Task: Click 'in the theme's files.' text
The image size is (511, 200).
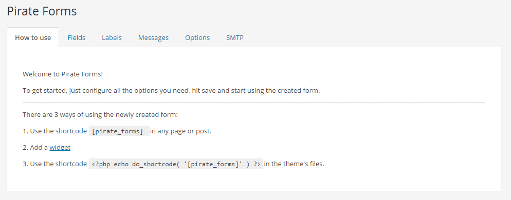Action: click(x=294, y=164)
